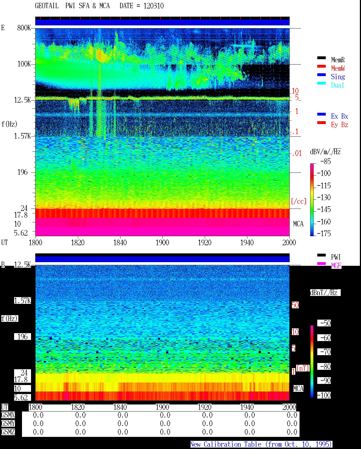The height and width of the screenshot is (449, 361).
Task: Click the dBnT/√Hz magnetic field color bar
Action: pos(312,362)
